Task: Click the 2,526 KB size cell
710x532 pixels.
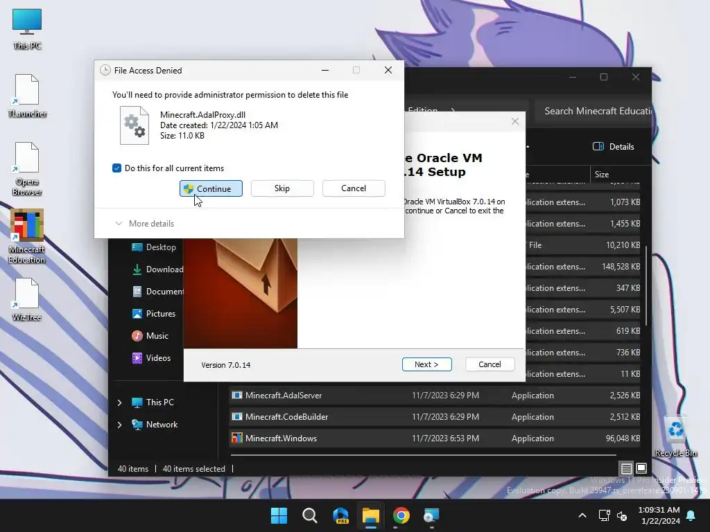Action: click(x=625, y=396)
